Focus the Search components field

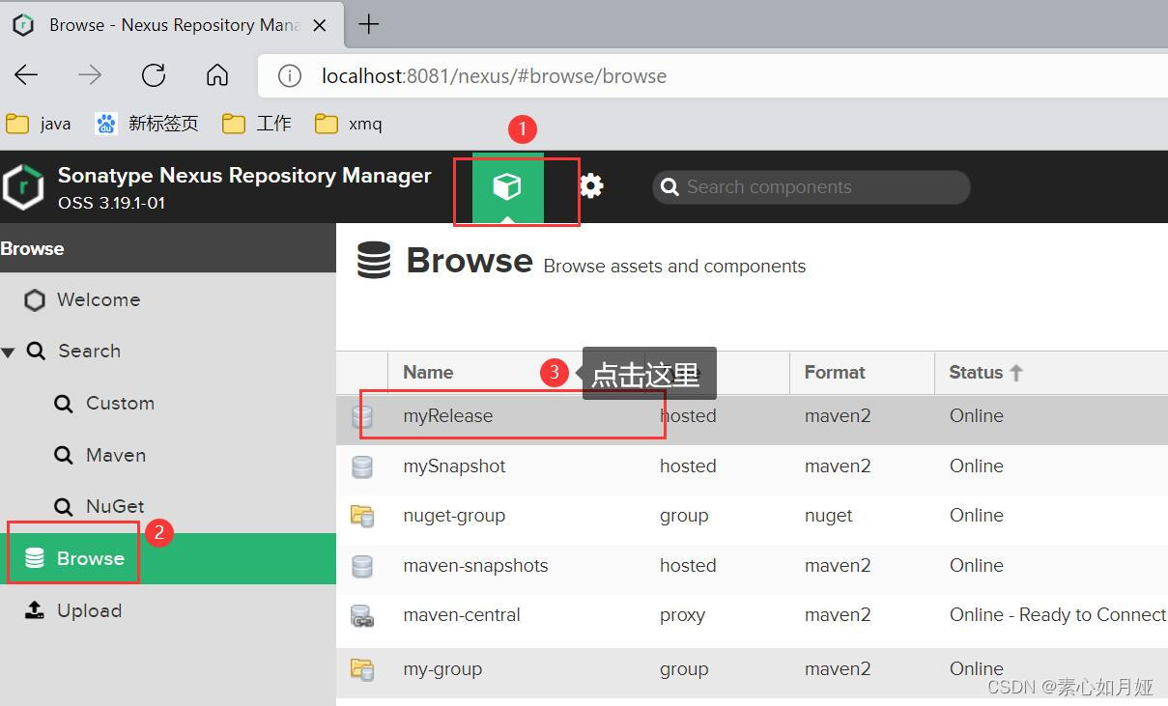pos(812,187)
